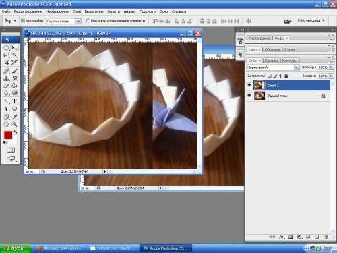The image size is (337, 253).
Task: Select the Slice tool
Action: click(x=15, y=62)
